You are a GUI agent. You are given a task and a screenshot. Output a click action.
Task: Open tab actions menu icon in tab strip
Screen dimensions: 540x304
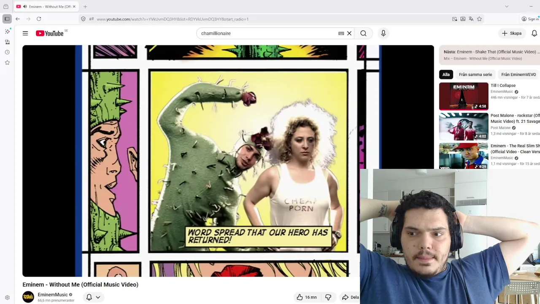[6, 6]
